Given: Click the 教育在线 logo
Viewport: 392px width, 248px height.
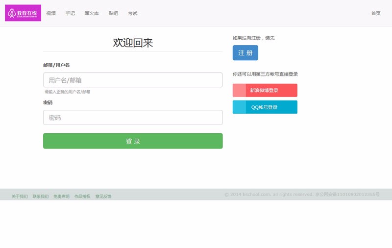Looking at the screenshot, I should [x=23, y=13].
